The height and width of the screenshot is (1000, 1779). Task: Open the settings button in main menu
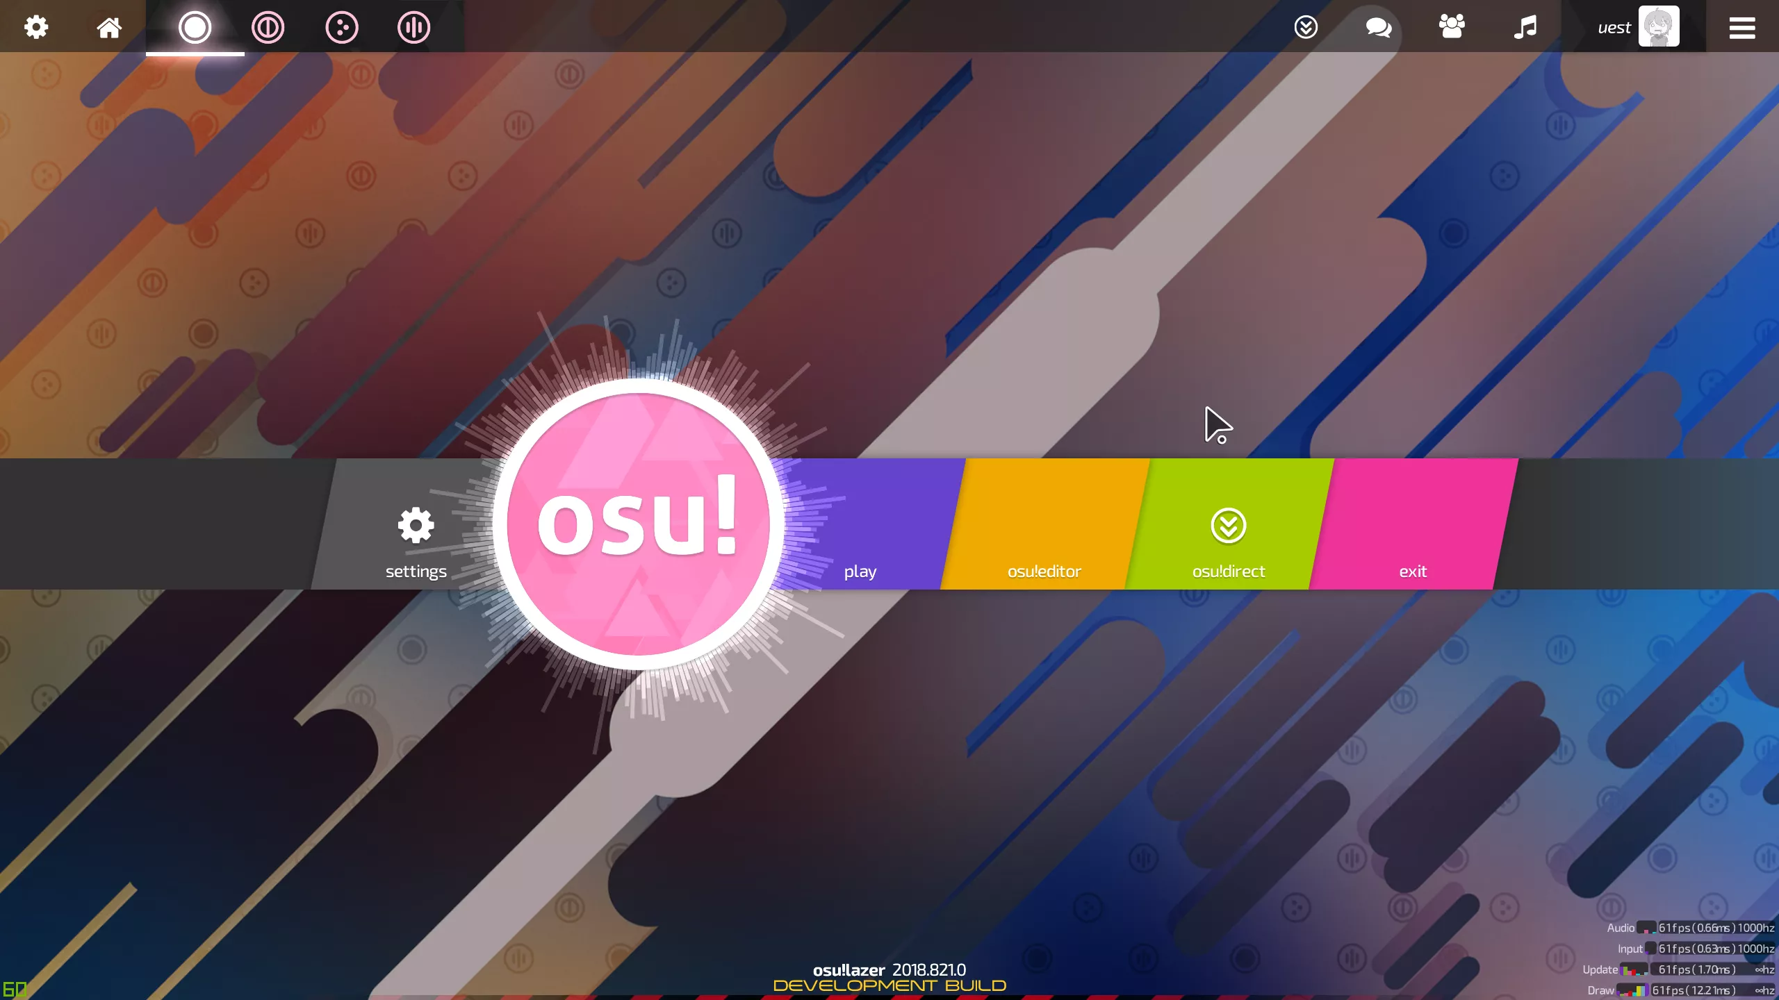416,524
